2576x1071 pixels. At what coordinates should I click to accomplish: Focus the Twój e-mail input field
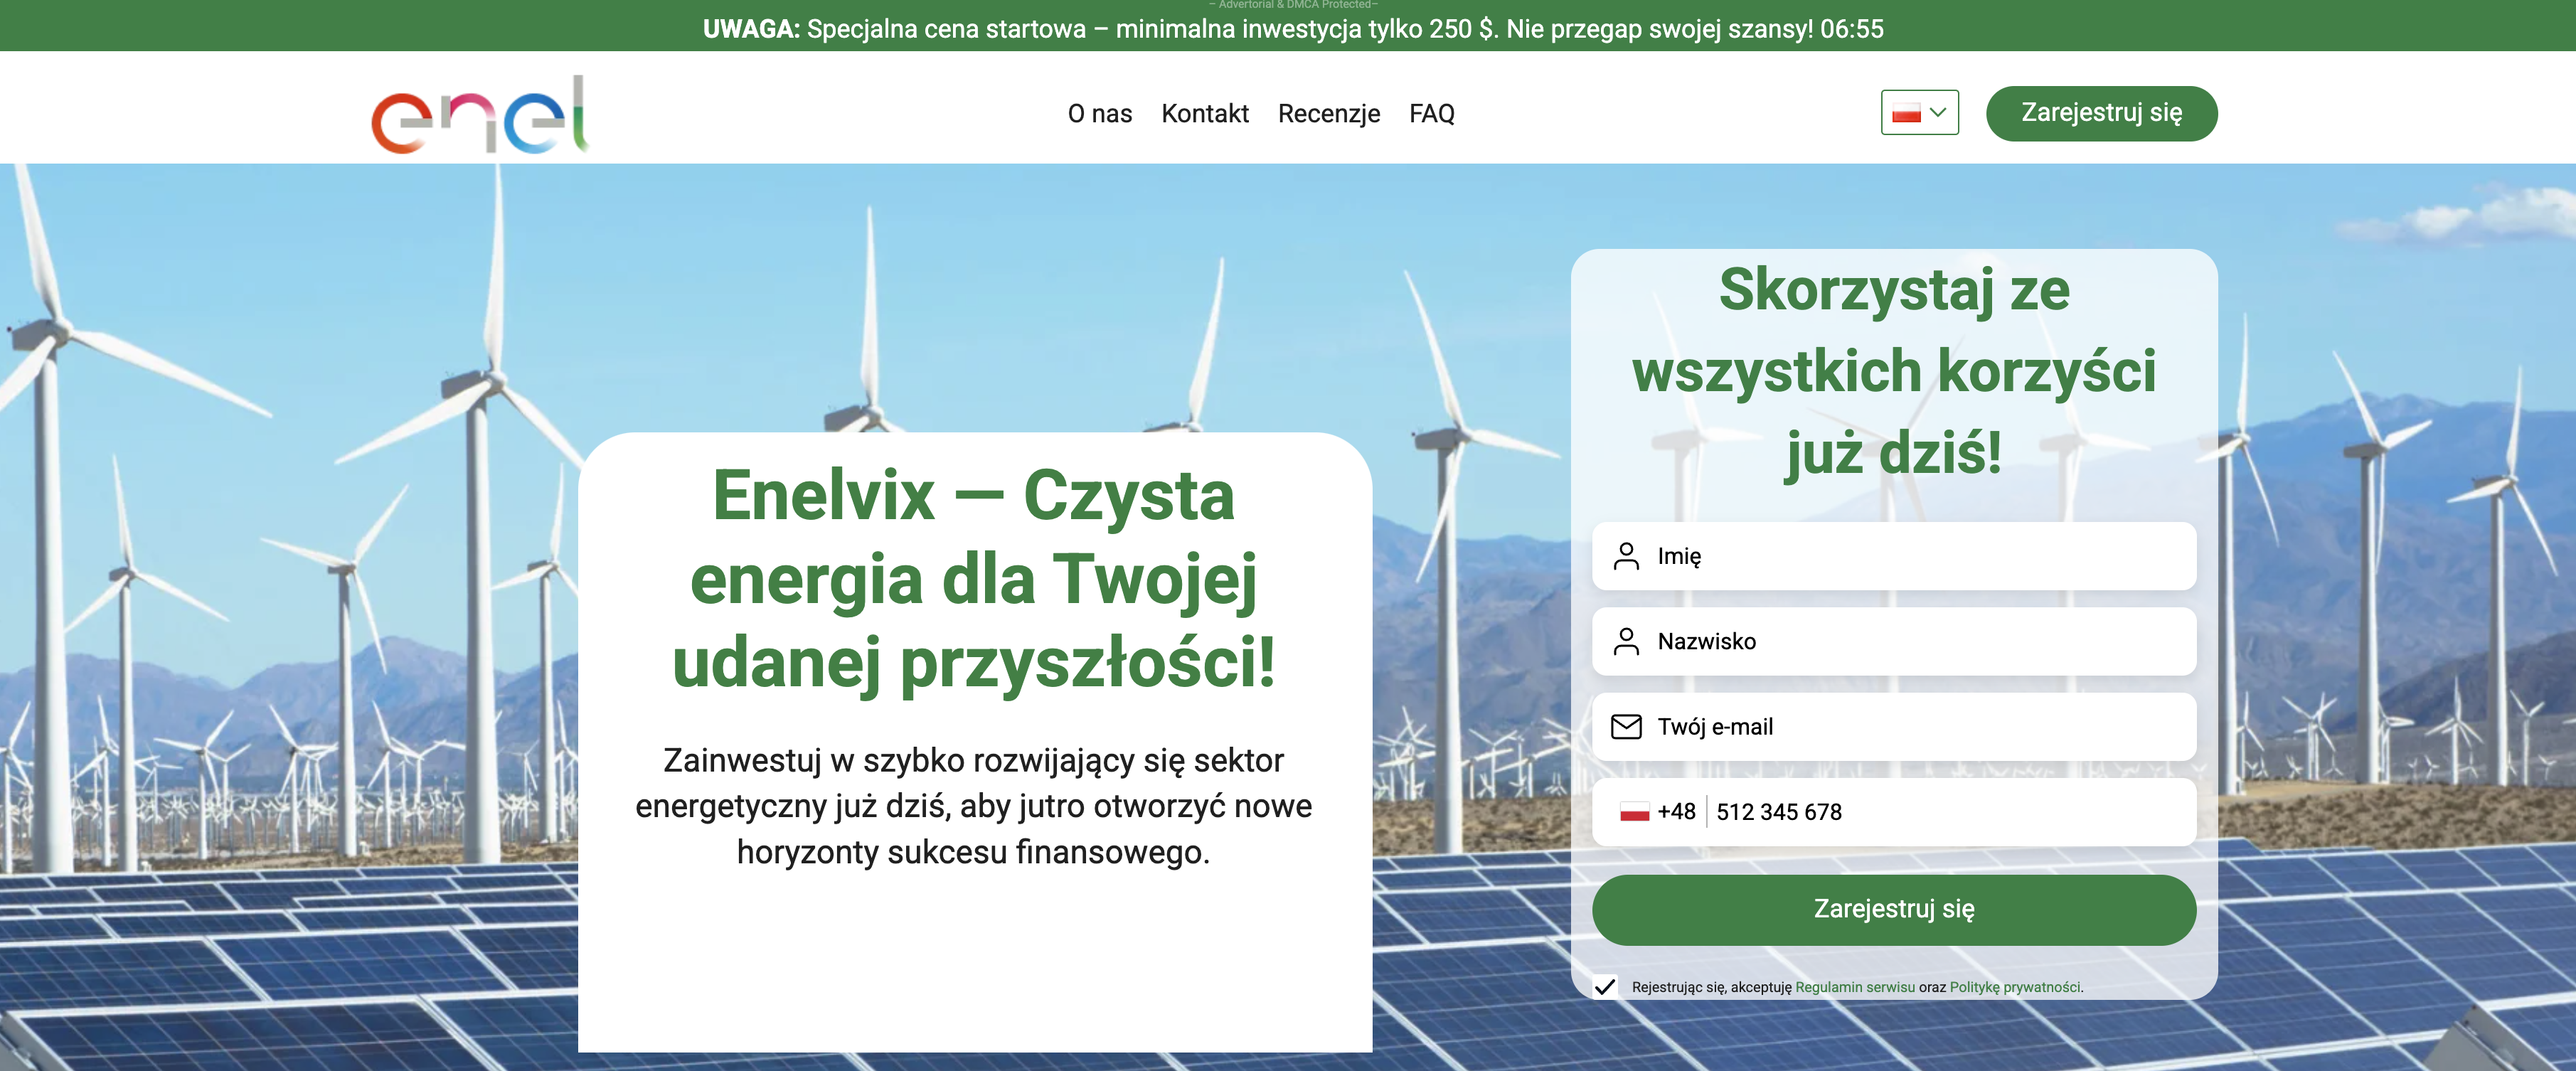[x=1893, y=727]
